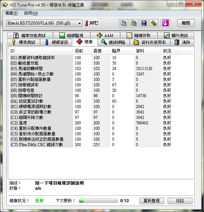The image size is (204, 212).
Task: Open the Hitachi HDT725050VLA360 drive dropdown
Action: pyautogui.click(x=44, y=23)
